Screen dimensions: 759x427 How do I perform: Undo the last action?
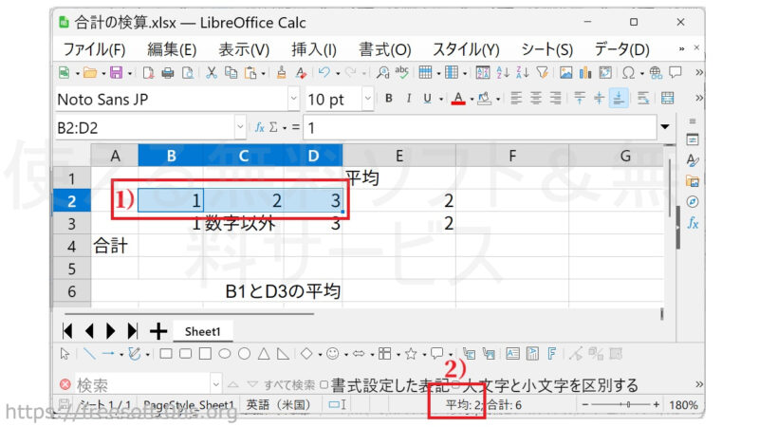point(324,73)
